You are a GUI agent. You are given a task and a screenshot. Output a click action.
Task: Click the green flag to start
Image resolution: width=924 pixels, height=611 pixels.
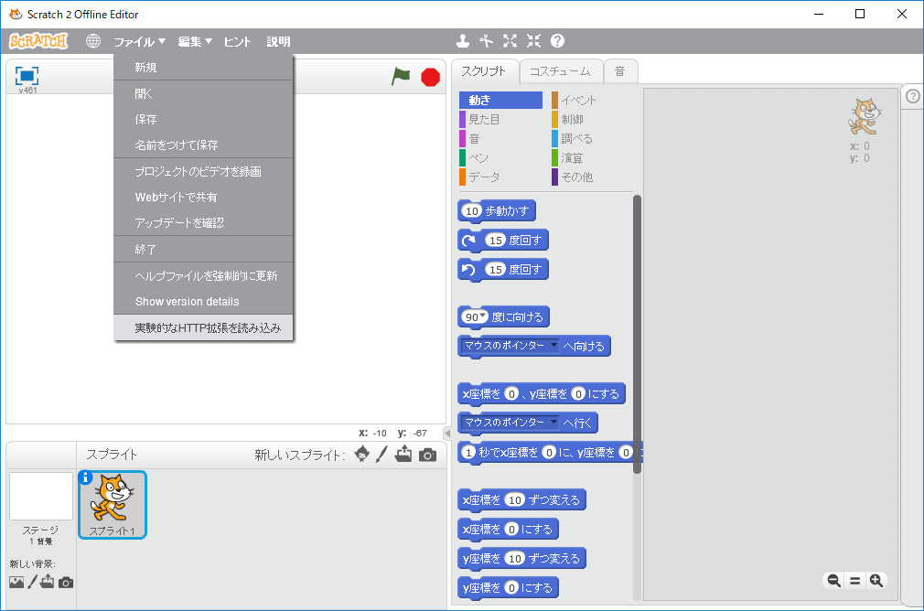pyautogui.click(x=401, y=77)
